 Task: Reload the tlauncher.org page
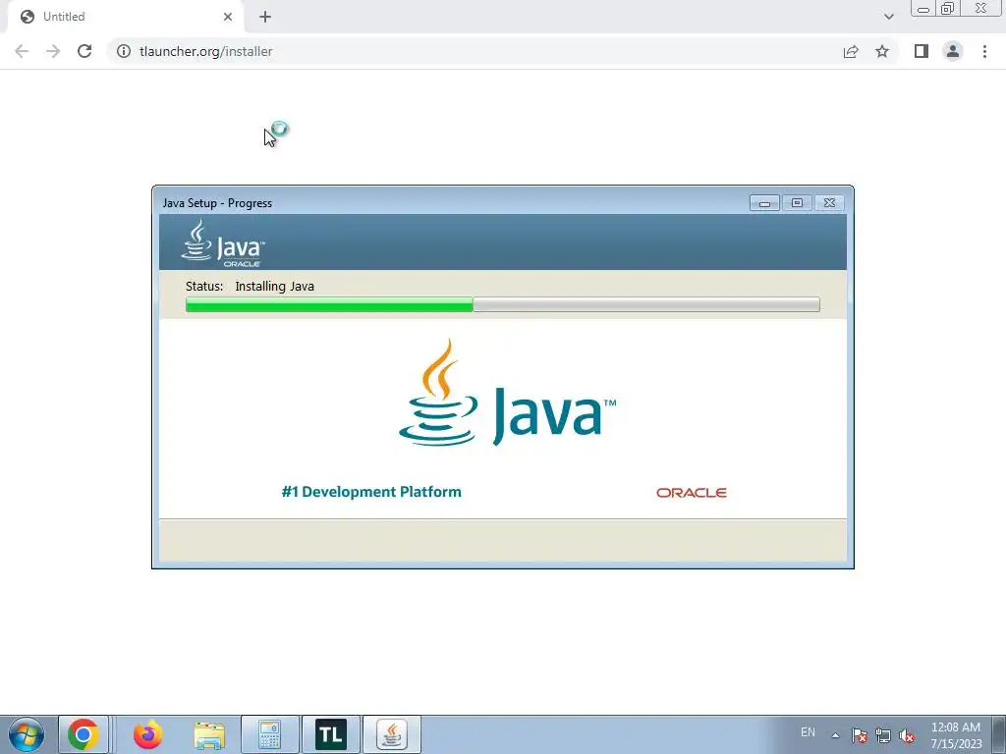point(84,51)
